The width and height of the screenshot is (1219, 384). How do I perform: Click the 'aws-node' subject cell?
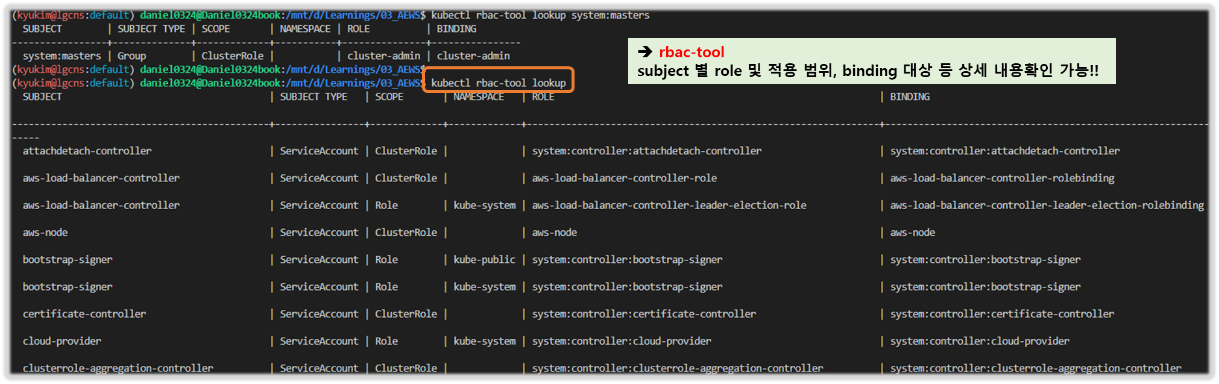click(x=45, y=232)
